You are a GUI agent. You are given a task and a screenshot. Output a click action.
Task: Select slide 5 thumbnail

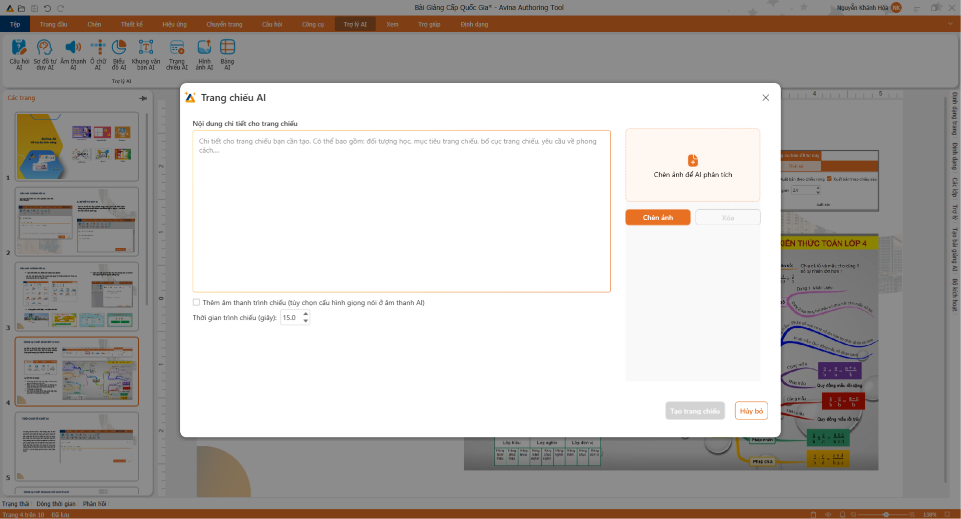click(77, 446)
